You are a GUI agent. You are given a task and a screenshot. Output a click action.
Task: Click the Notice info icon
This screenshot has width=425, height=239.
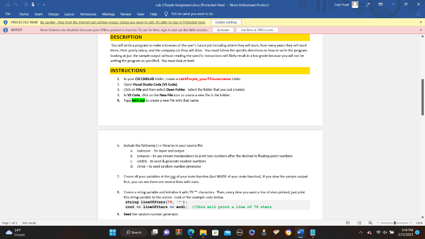tap(5, 30)
